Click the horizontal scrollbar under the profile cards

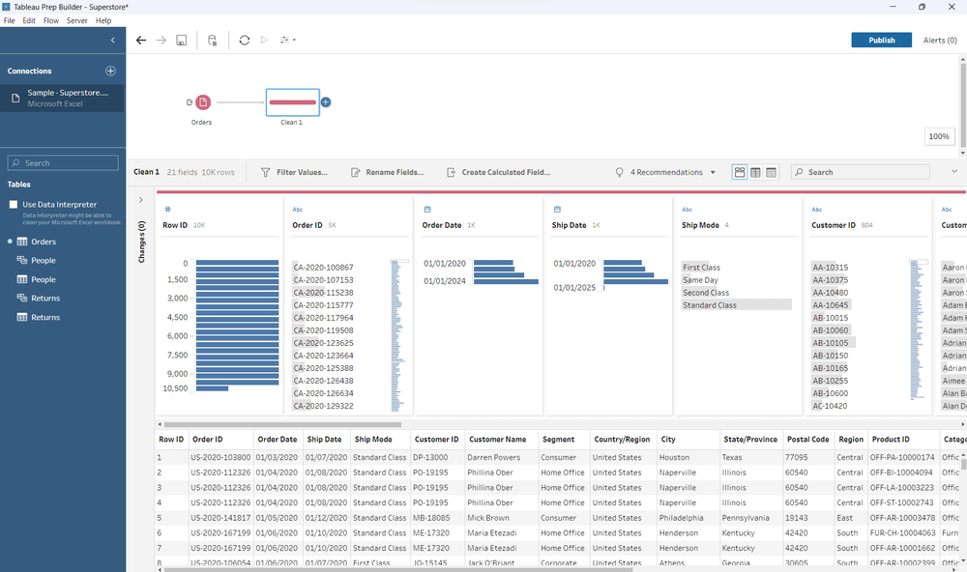(282, 425)
